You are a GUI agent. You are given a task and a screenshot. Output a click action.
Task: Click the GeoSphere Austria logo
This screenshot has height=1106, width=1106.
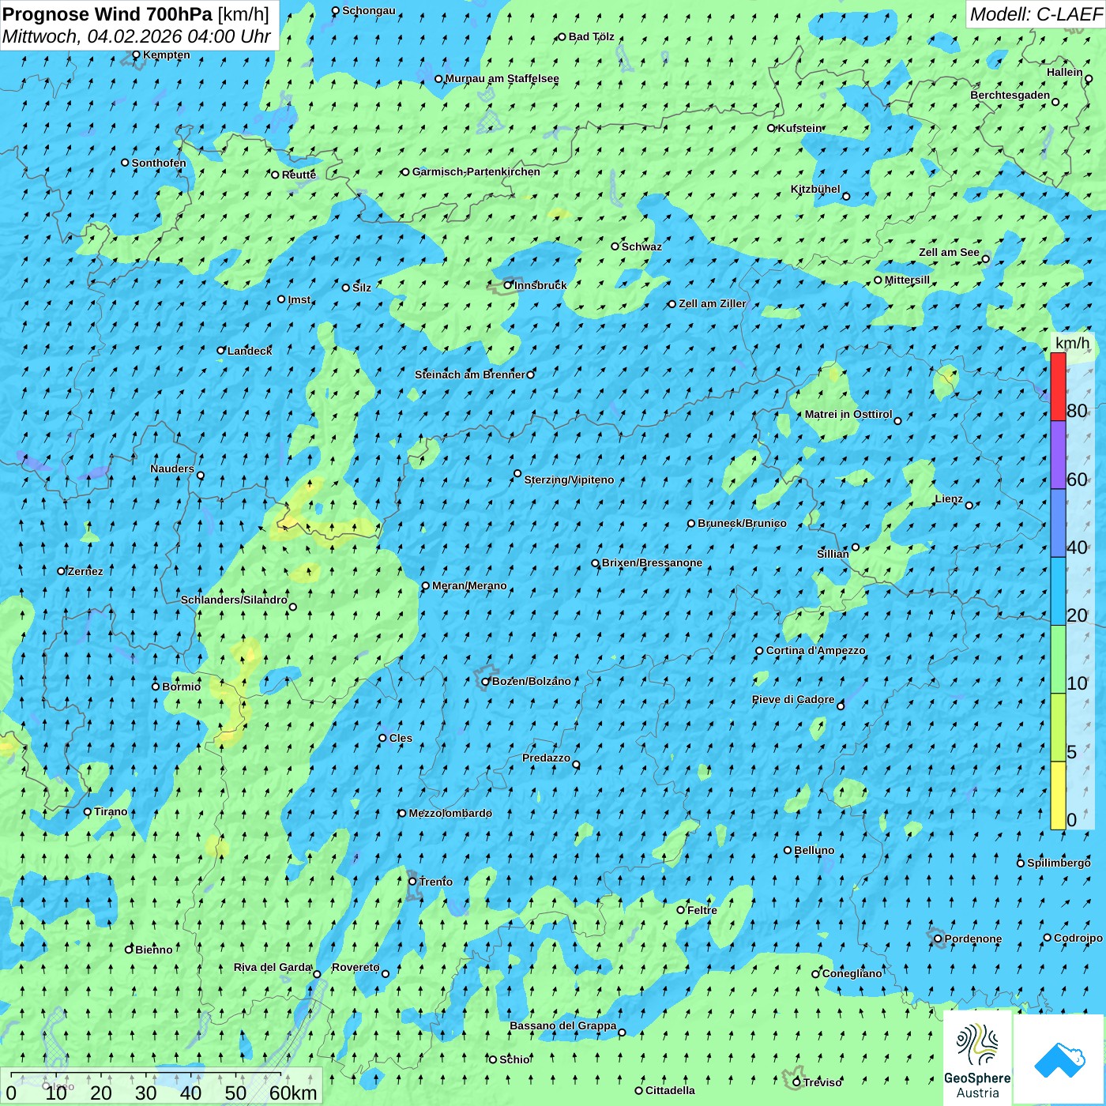click(x=977, y=1059)
